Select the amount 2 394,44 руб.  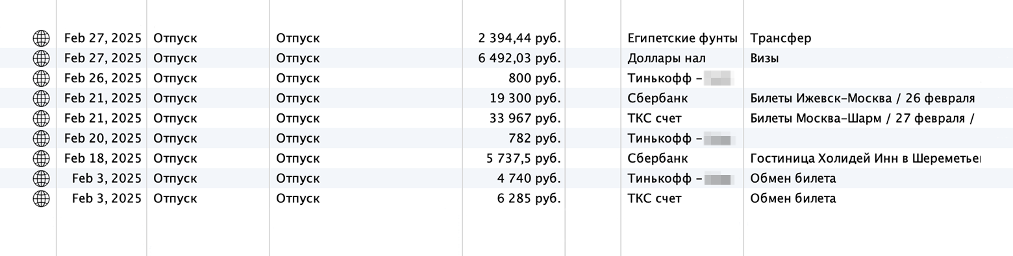(519, 38)
